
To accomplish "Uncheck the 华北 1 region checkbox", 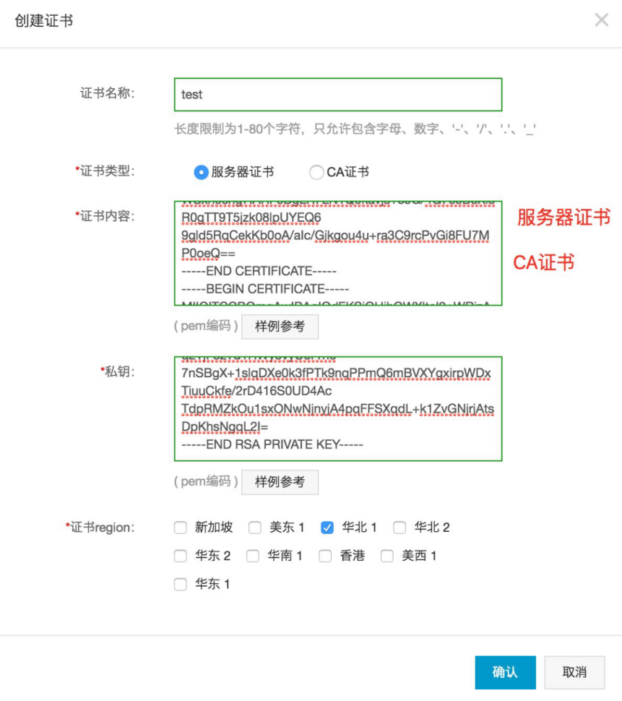I will coord(327,528).
